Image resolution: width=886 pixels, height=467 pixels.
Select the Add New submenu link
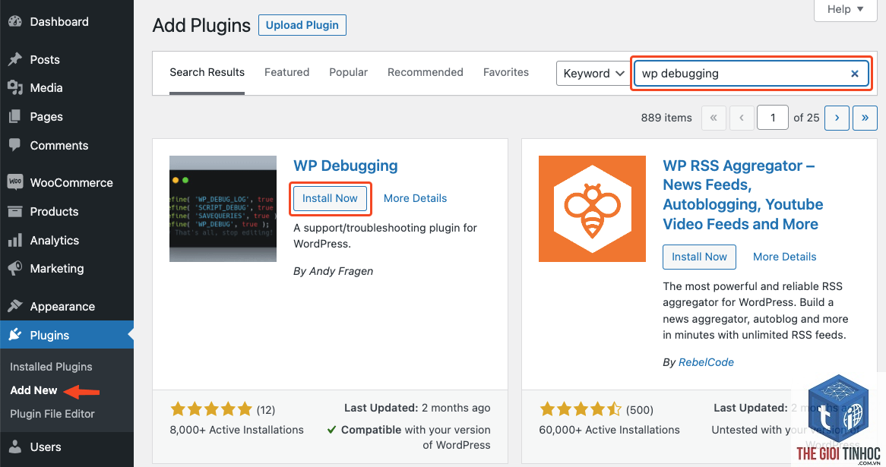pos(33,390)
